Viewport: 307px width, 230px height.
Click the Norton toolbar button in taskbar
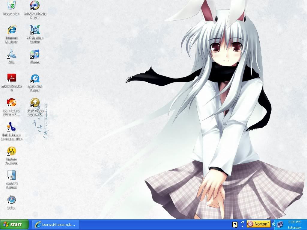coord(259,224)
